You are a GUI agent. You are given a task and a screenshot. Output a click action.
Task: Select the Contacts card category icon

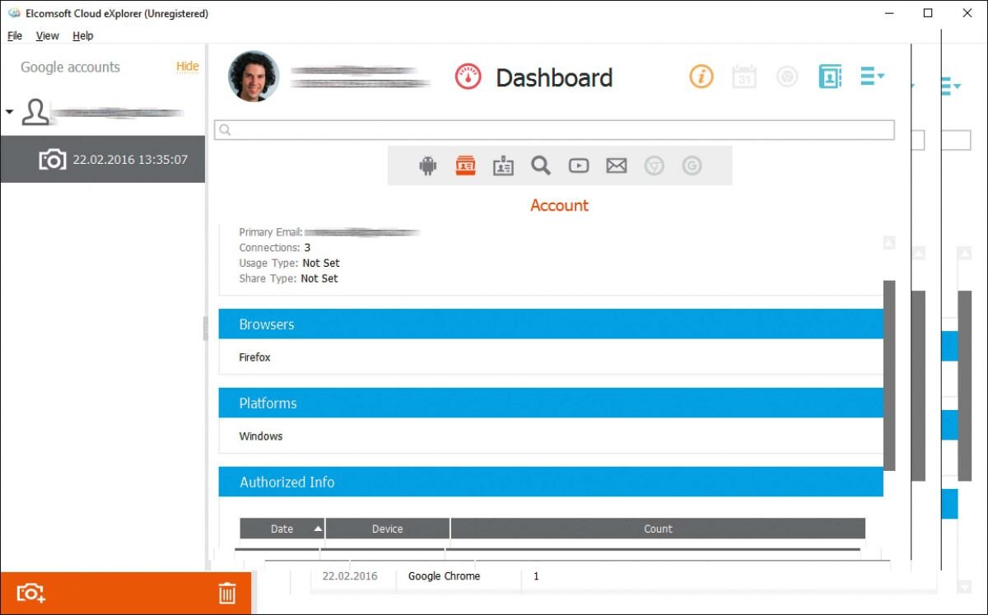(502, 165)
